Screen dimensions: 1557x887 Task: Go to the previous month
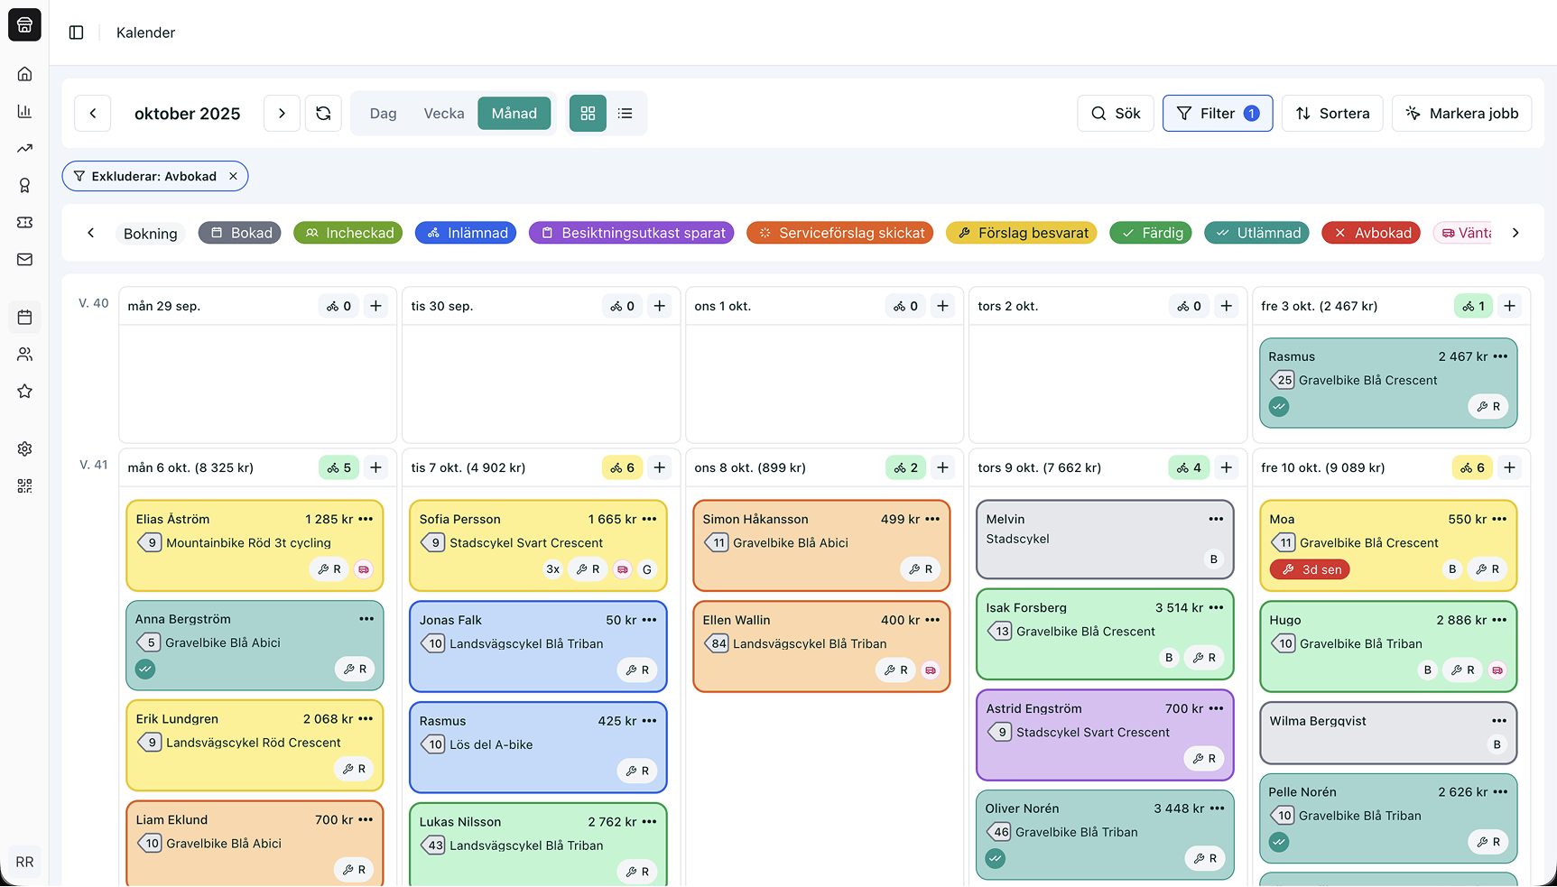pos(92,114)
